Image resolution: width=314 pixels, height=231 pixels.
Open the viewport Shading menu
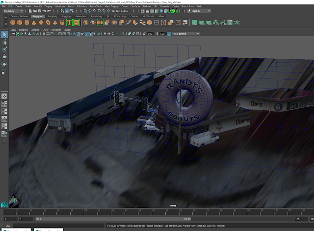(23, 30)
